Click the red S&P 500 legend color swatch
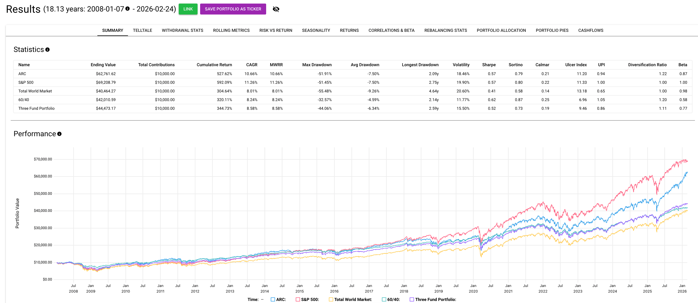The image size is (698, 303). 297,299
